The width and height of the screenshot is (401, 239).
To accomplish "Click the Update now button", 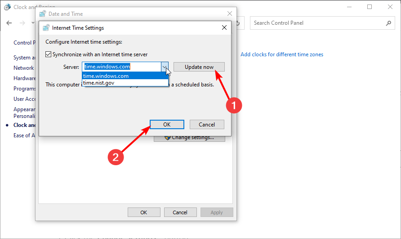I will coord(199,67).
